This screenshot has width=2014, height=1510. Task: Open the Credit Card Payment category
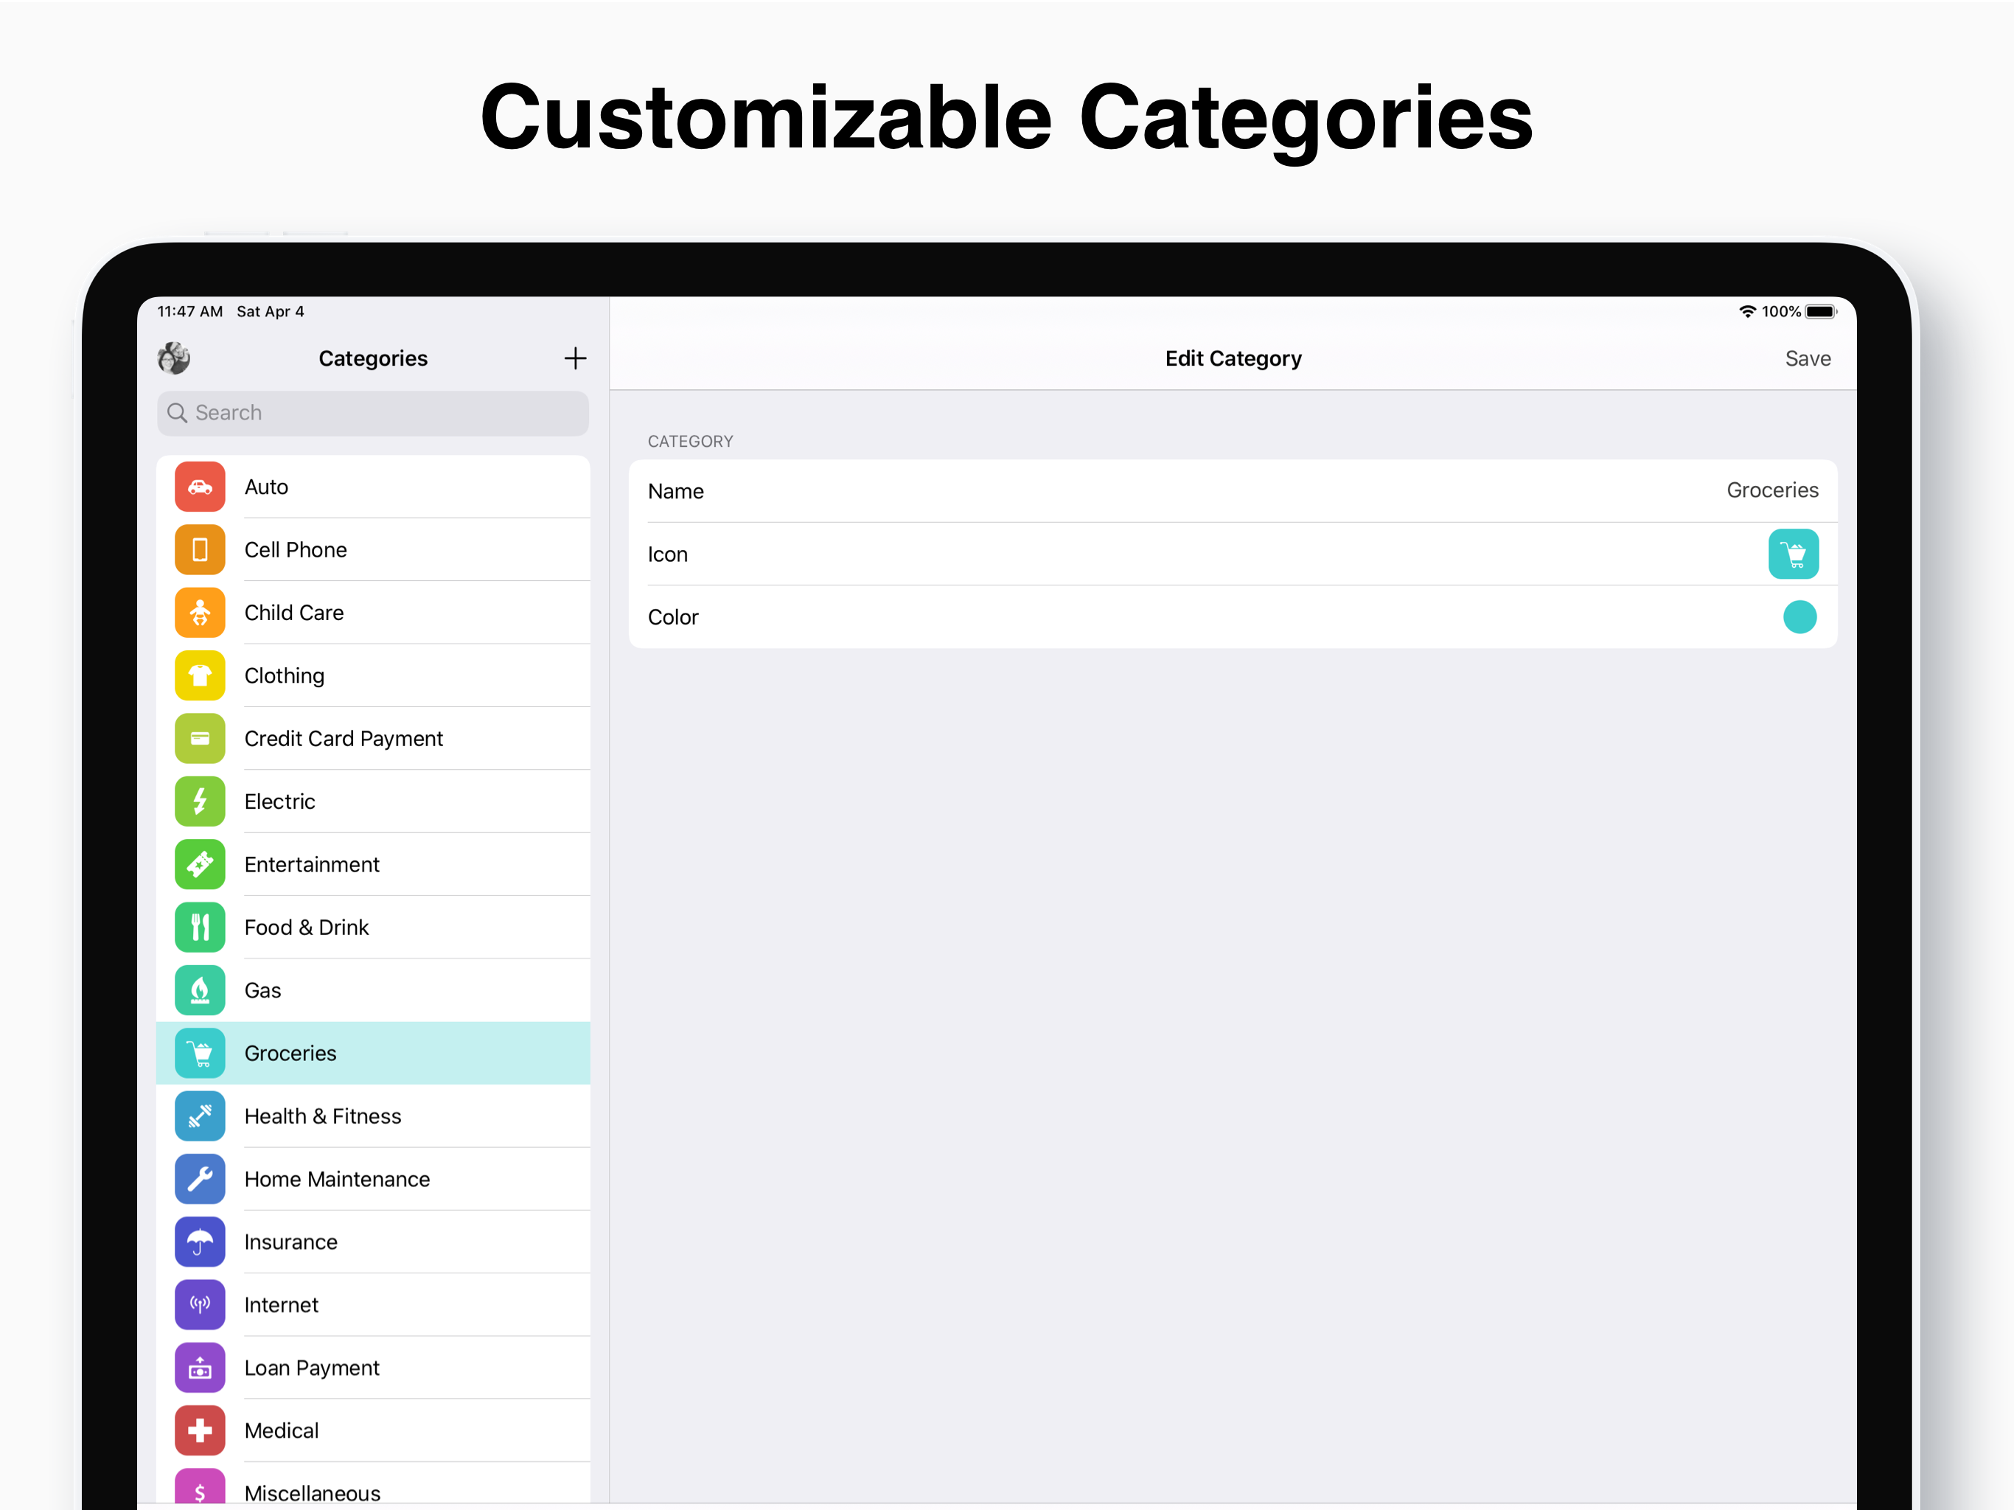[344, 739]
